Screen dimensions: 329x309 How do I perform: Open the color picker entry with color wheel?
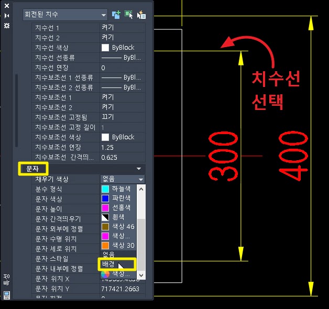pyautogui.click(x=118, y=273)
